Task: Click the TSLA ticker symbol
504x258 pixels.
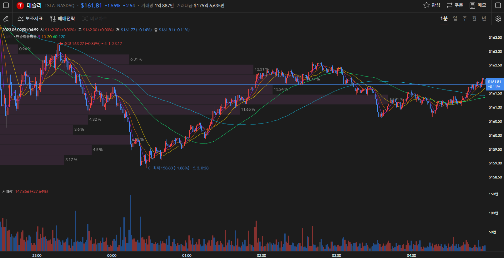Action: pyautogui.click(x=49, y=6)
